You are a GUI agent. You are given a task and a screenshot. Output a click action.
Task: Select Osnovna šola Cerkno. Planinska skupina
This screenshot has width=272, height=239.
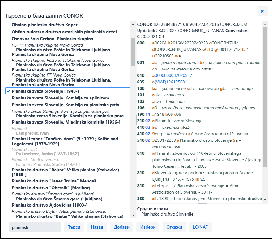tap(52, 39)
